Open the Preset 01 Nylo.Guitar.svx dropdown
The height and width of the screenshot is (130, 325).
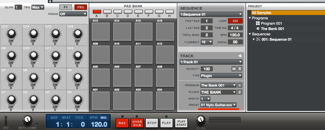pos(218,105)
